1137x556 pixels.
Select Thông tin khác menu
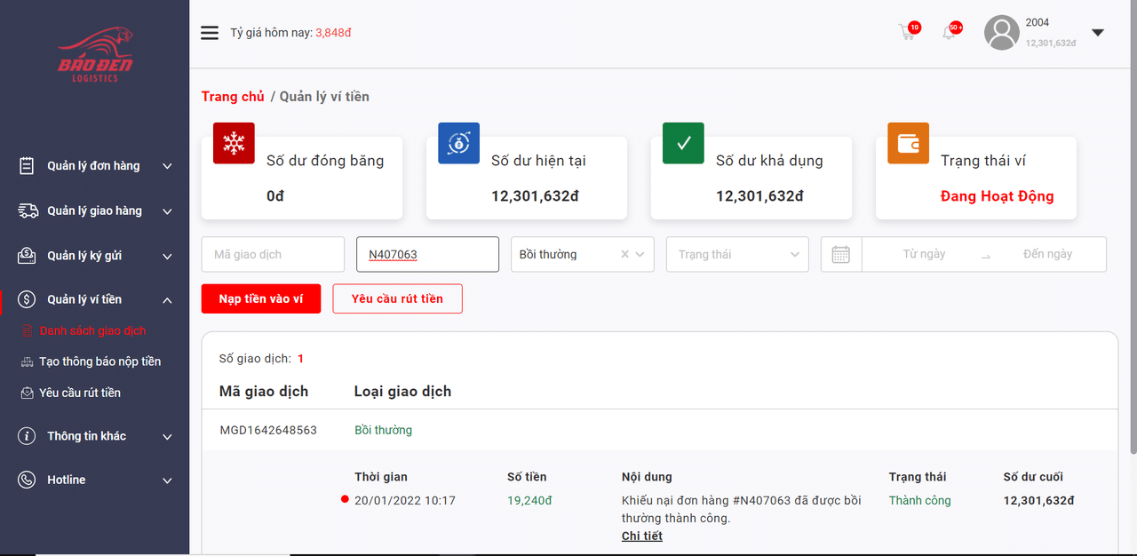pyautogui.click(x=87, y=436)
